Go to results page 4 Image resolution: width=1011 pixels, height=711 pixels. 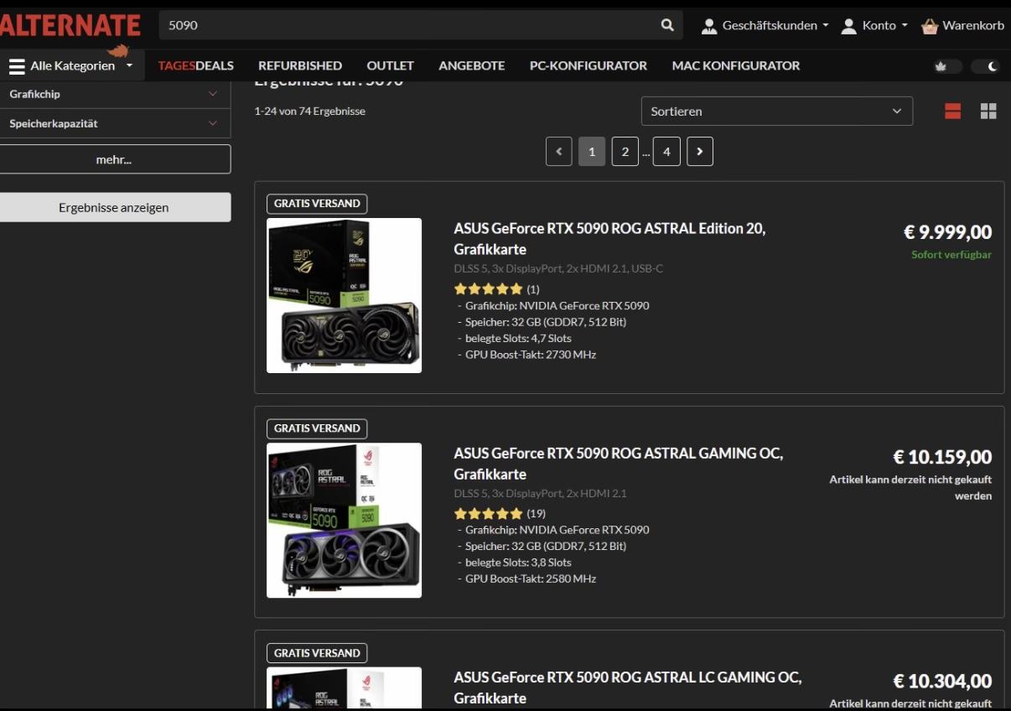point(666,152)
